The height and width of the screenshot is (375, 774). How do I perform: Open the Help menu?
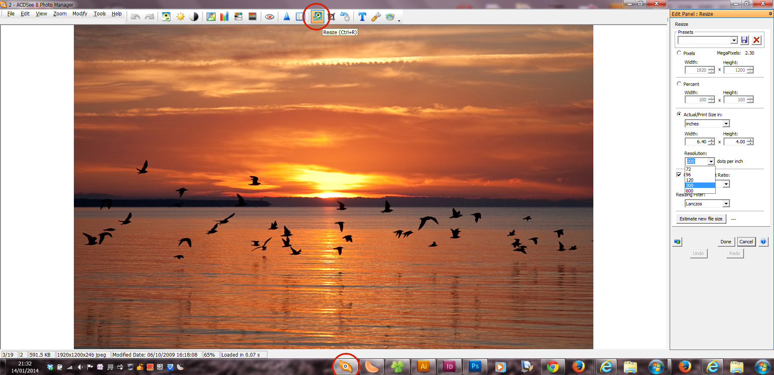(x=116, y=14)
